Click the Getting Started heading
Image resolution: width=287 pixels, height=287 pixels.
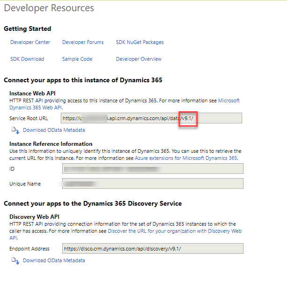point(28,29)
